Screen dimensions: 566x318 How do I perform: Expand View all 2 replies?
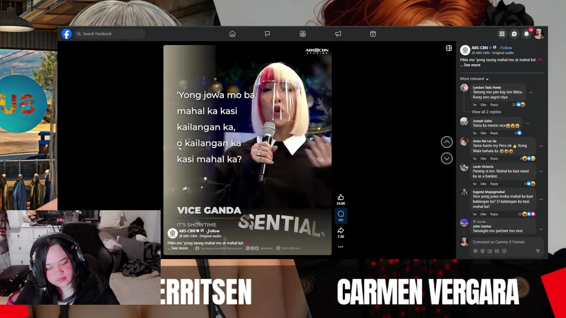(486, 112)
